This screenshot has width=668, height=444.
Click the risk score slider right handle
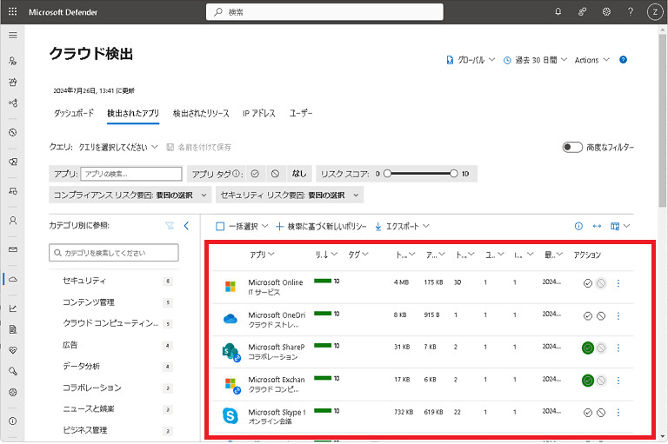[454, 173]
